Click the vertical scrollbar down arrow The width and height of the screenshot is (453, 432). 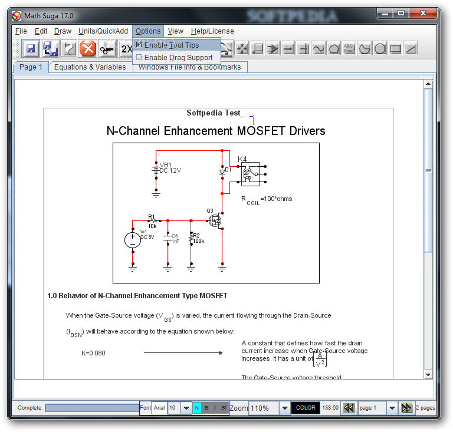[428, 375]
